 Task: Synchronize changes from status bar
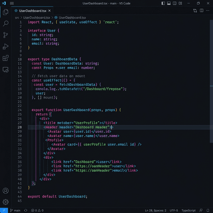point(26,210)
